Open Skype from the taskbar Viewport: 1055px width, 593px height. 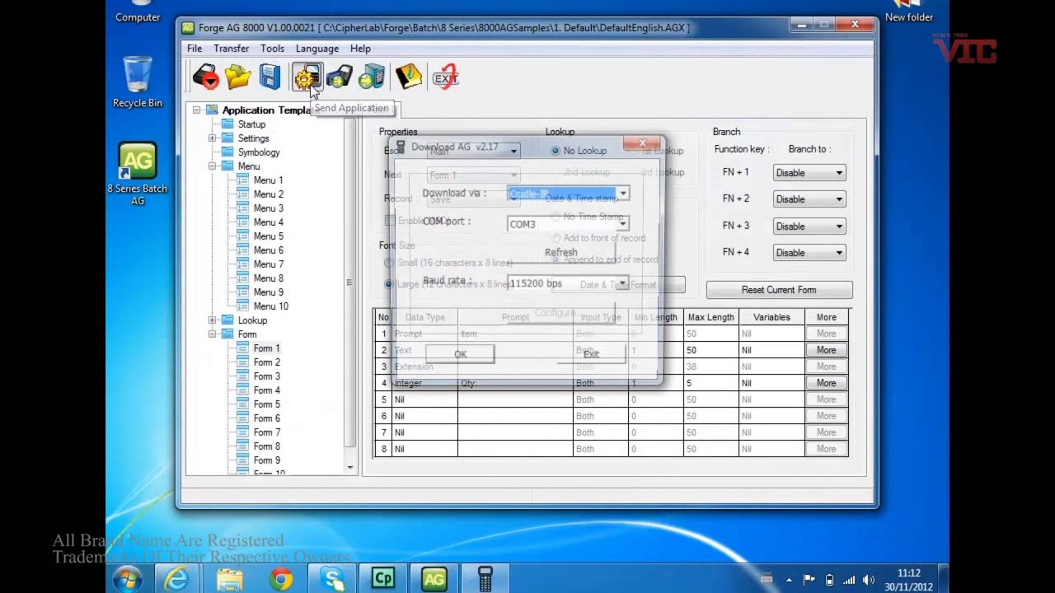(x=333, y=579)
